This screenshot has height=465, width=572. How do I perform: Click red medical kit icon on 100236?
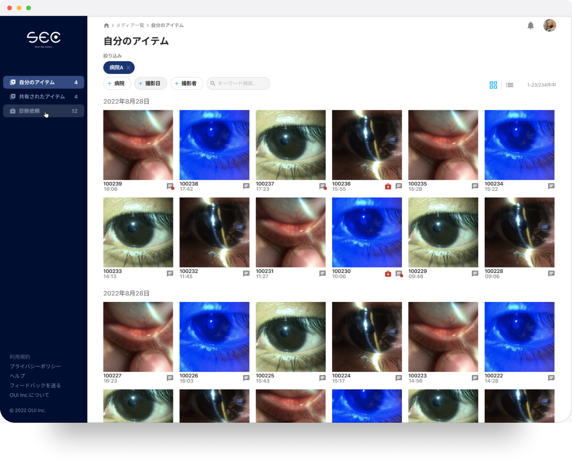click(x=388, y=186)
